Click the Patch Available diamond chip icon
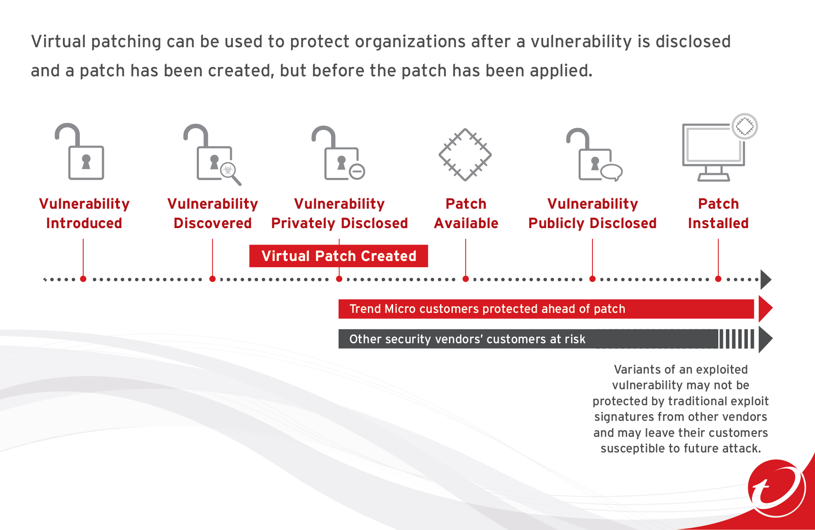The height and width of the screenshot is (530, 815). (460, 148)
